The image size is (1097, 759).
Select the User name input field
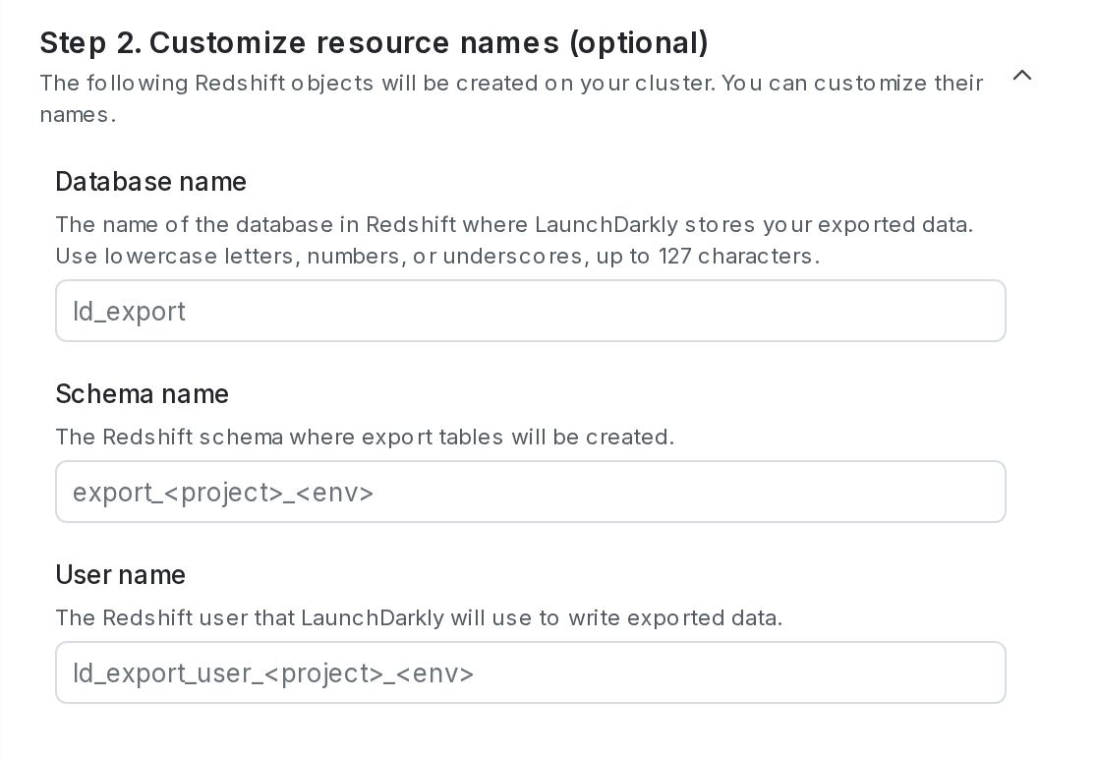tap(530, 672)
